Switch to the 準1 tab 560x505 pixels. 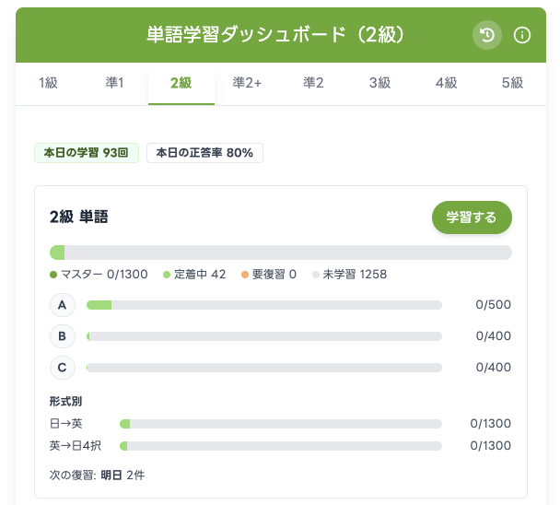pyautogui.click(x=115, y=83)
